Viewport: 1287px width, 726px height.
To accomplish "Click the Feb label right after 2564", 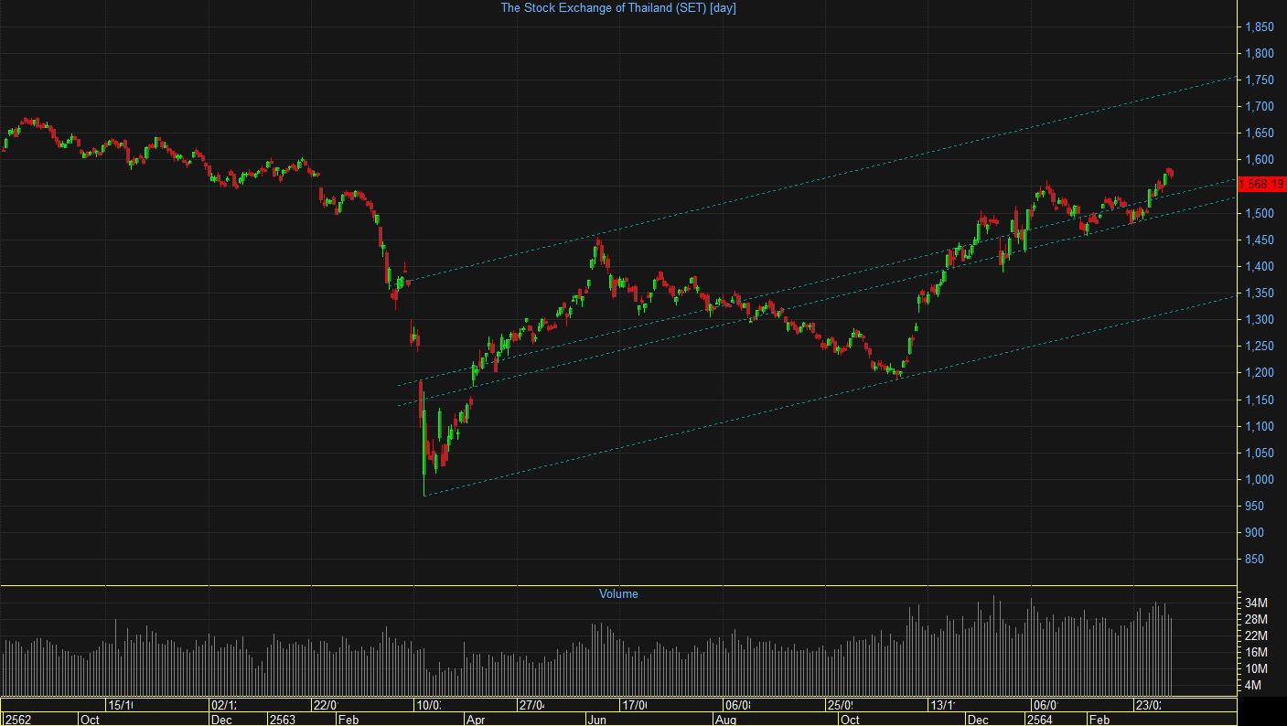I will point(1099,720).
